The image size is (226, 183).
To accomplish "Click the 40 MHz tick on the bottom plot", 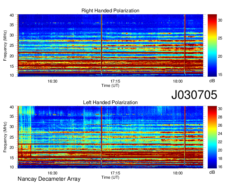I will click(x=12, y=107).
